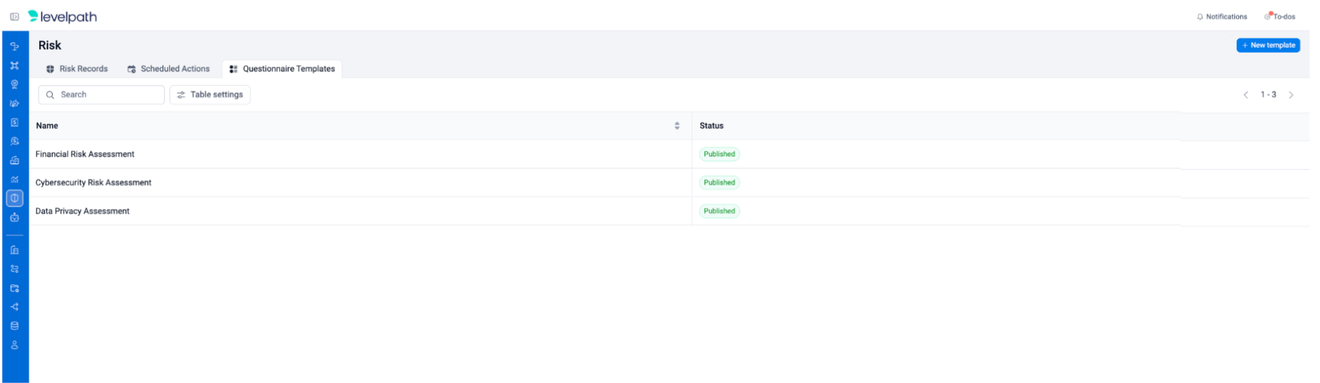Image resolution: width=1320 pixels, height=383 pixels.
Task: Go to the next page of templates
Action: pyautogui.click(x=1291, y=95)
